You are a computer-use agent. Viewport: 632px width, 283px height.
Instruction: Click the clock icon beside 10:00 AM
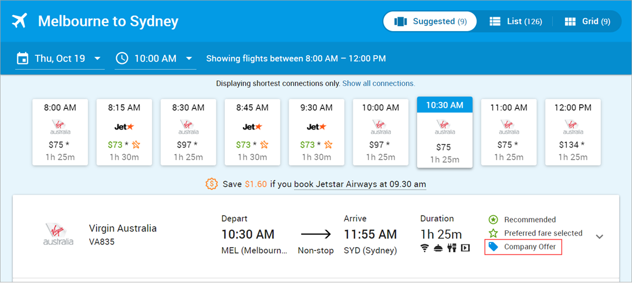(121, 59)
